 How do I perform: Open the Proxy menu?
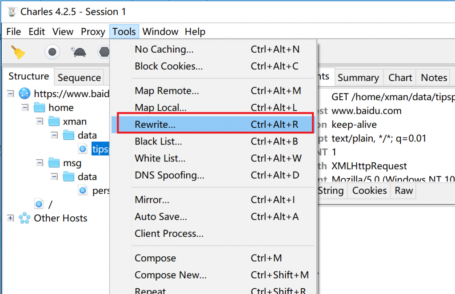(93, 31)
